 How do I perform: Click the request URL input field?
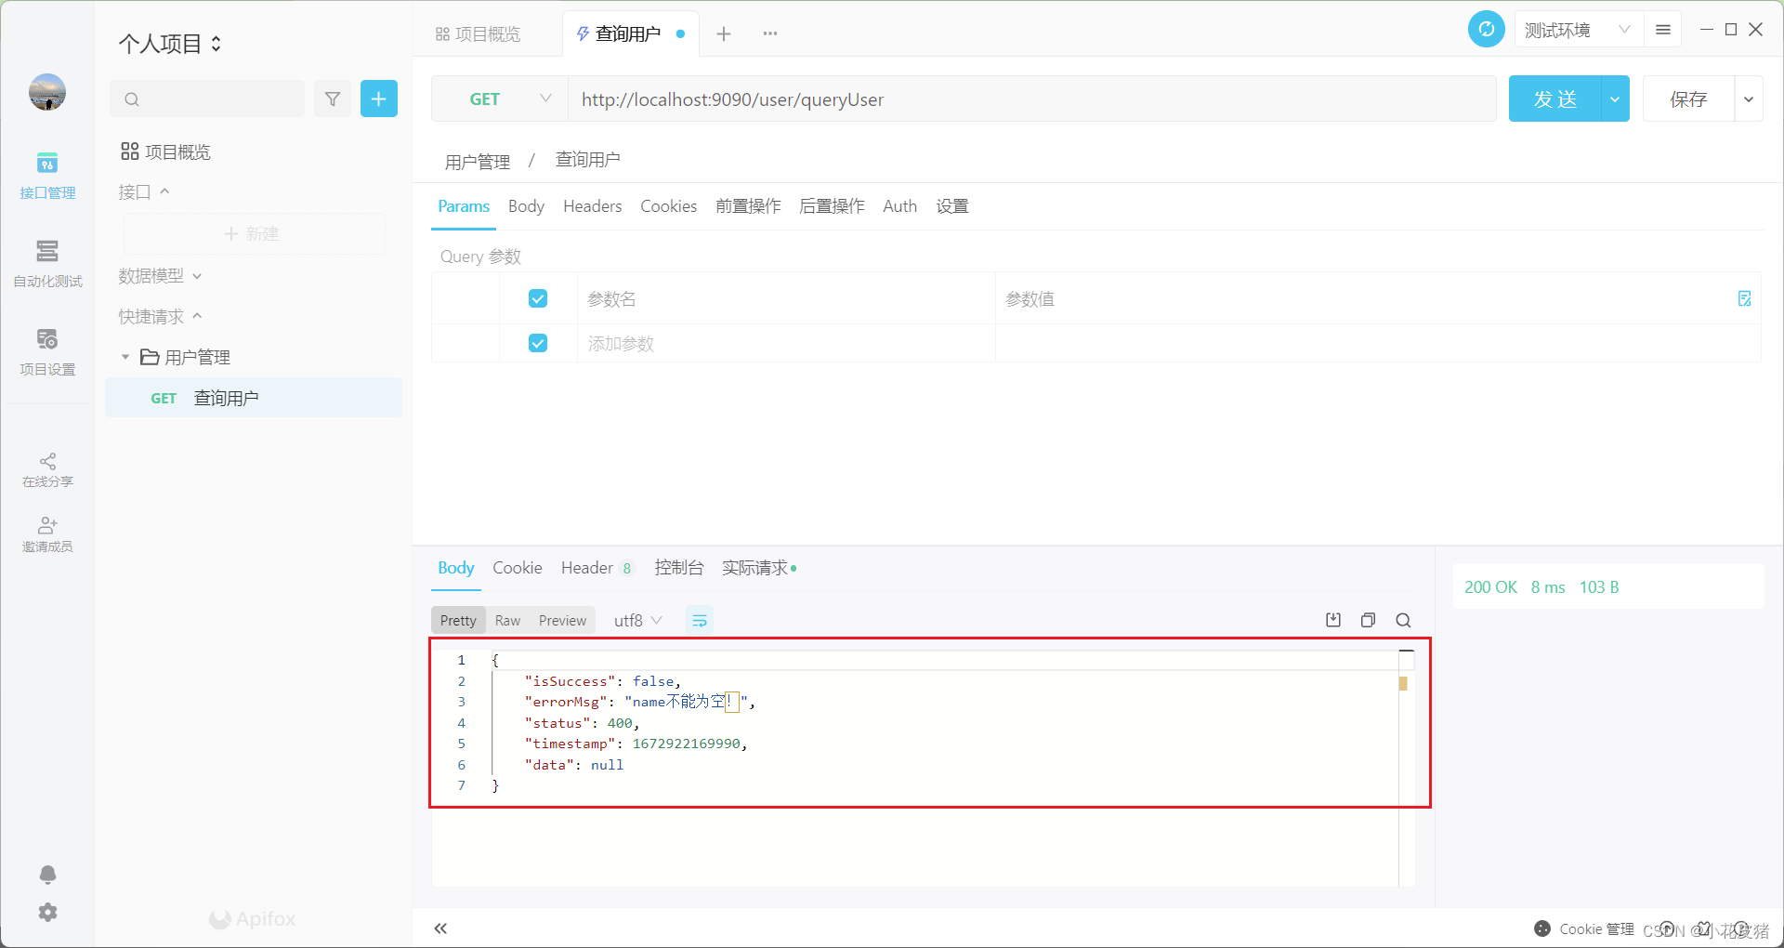pyautogui.click(x=1031, y=99)
